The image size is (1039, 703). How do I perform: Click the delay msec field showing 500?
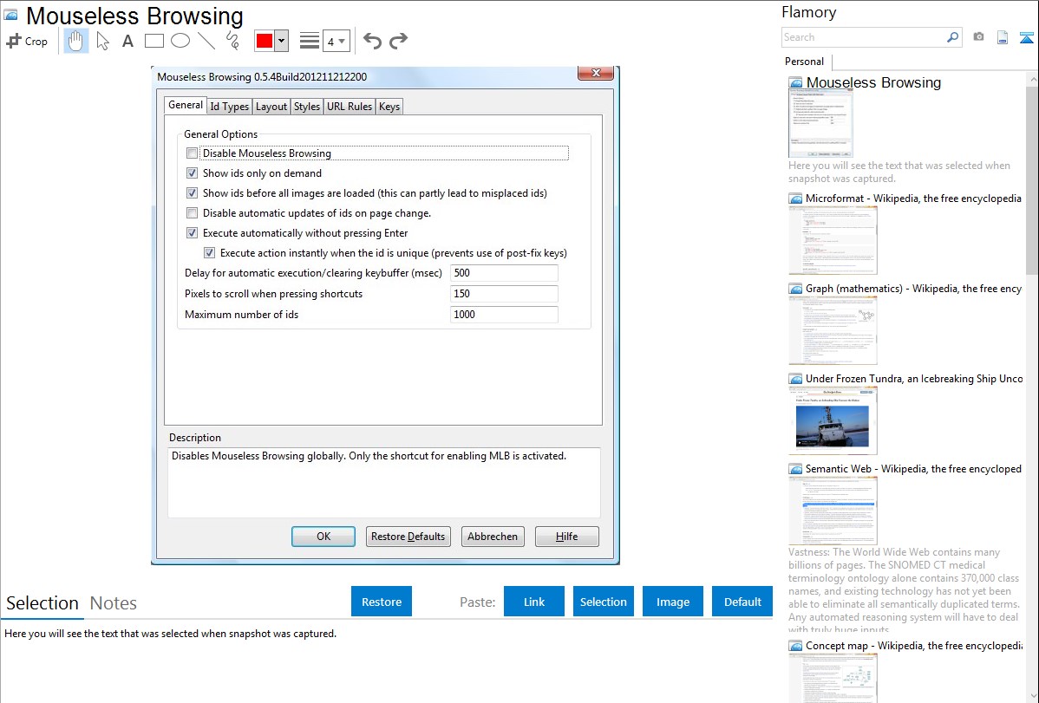[504, 273]
